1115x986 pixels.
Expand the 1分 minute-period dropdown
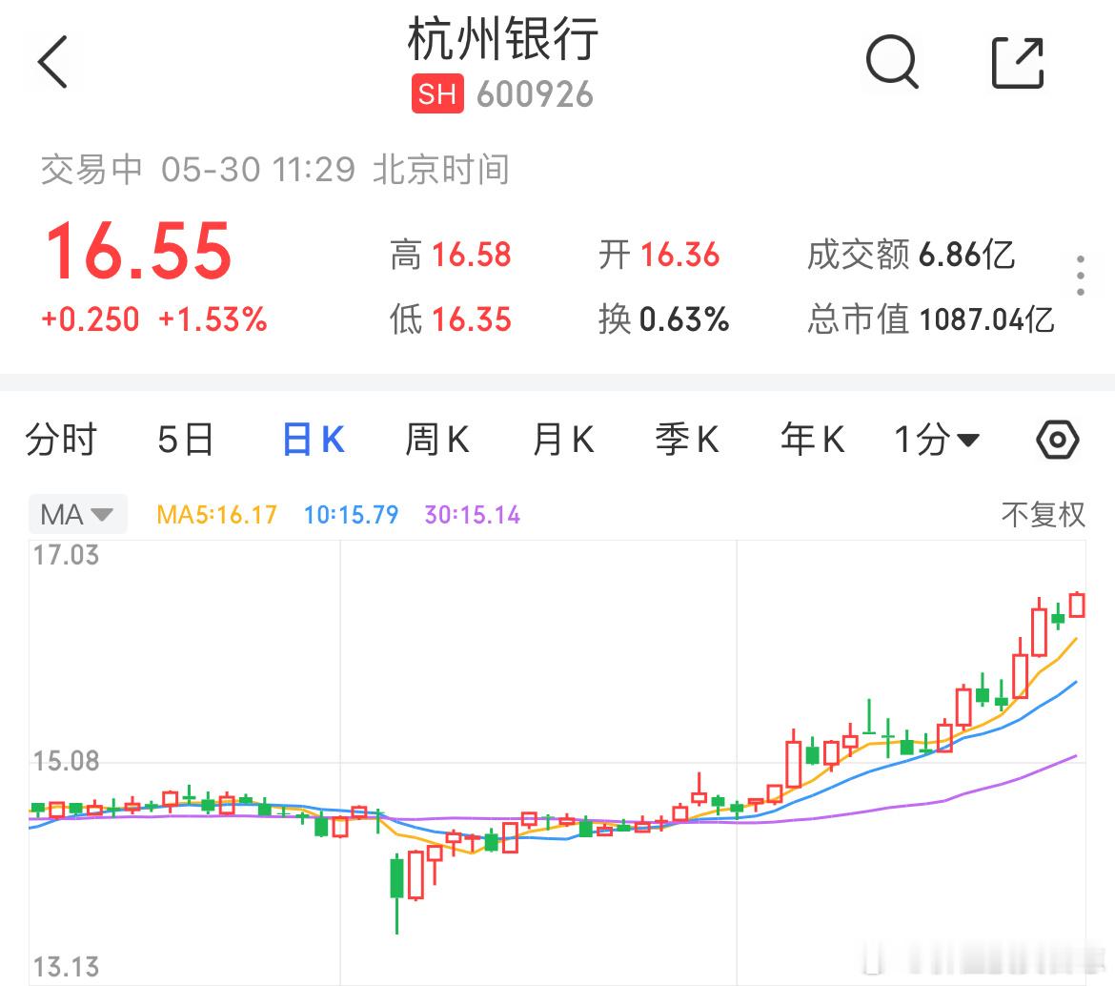click(x=937, y=439)
